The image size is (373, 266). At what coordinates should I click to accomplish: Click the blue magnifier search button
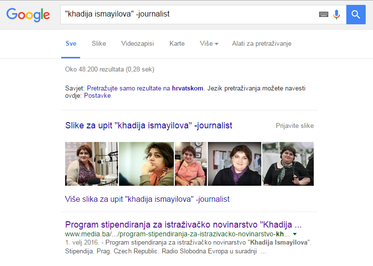point(356,15)
